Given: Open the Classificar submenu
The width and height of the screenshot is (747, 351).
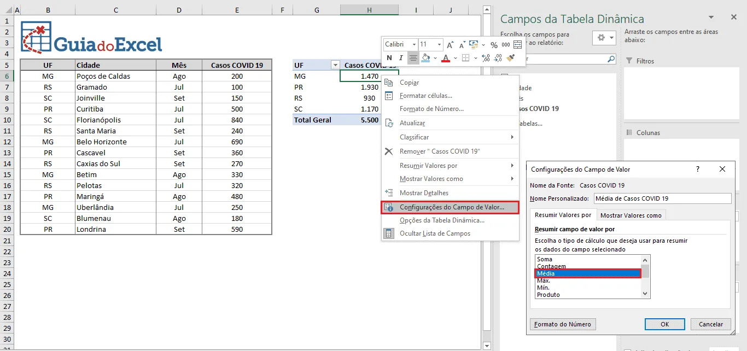Looking at the screenshot, I should (x=450, y=137).
